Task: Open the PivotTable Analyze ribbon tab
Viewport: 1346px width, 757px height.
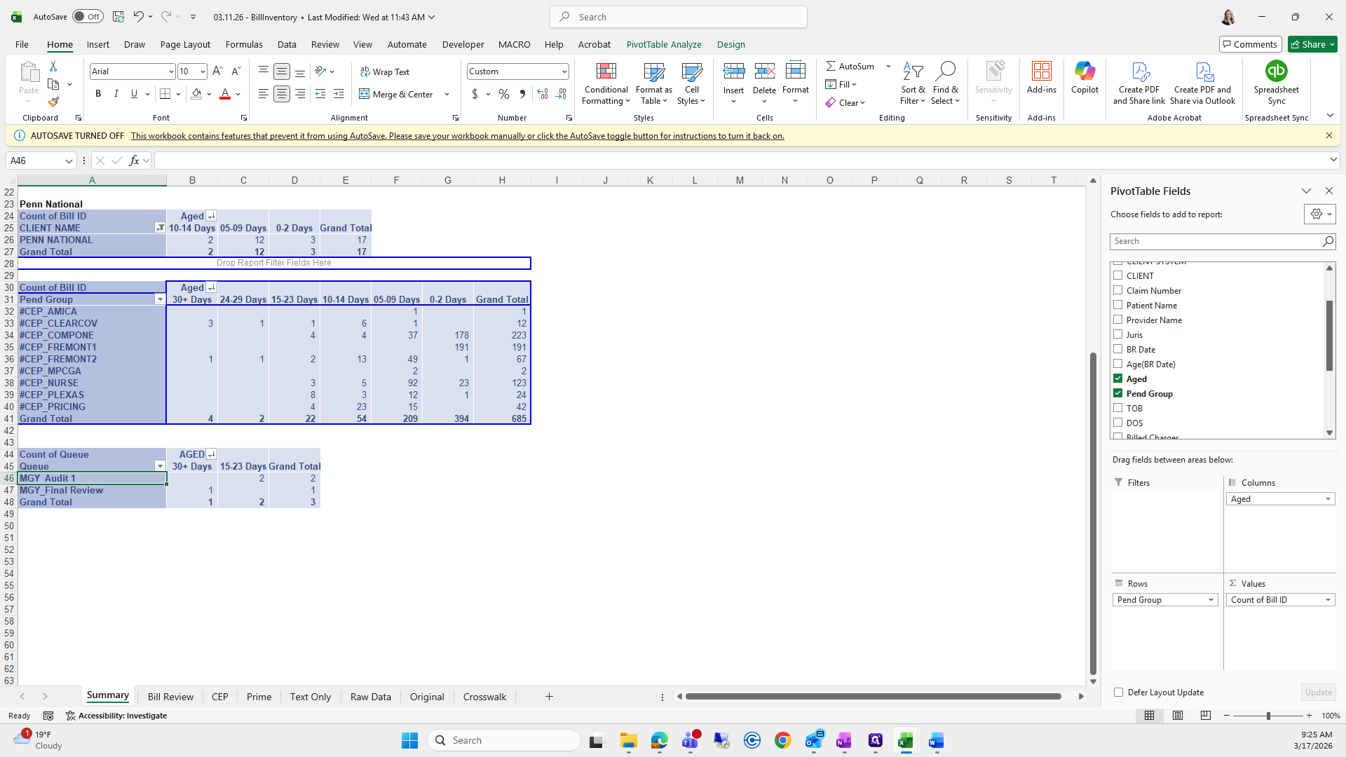Action: coord(663,44)
